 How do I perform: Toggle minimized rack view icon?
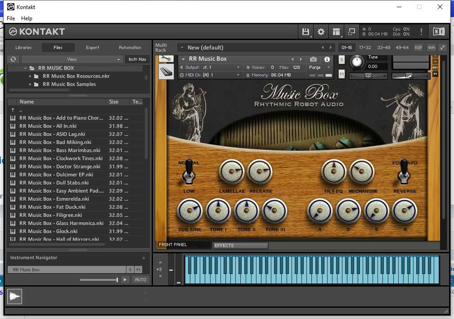pyautogui.click(x=351, y=31)
